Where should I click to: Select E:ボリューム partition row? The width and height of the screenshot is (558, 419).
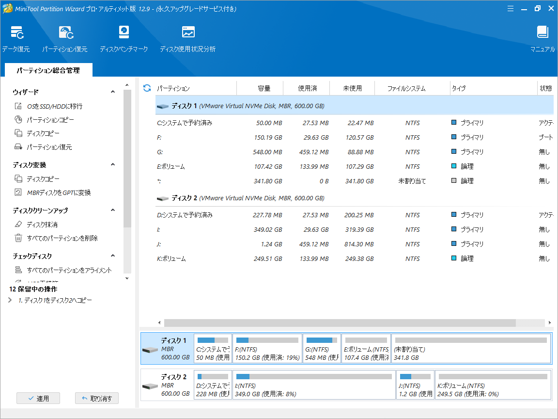(x=355, y=167)
